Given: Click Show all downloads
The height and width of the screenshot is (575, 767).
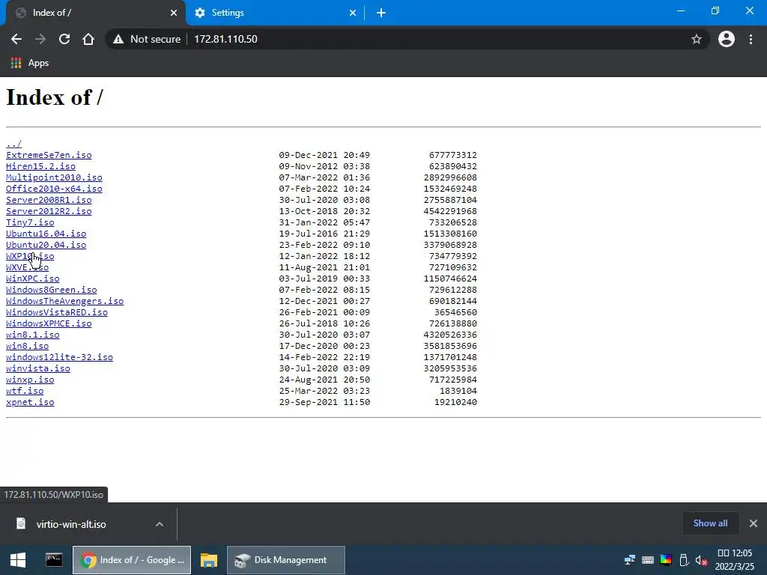Looking at the screenshot, I should tap(710, 523).
